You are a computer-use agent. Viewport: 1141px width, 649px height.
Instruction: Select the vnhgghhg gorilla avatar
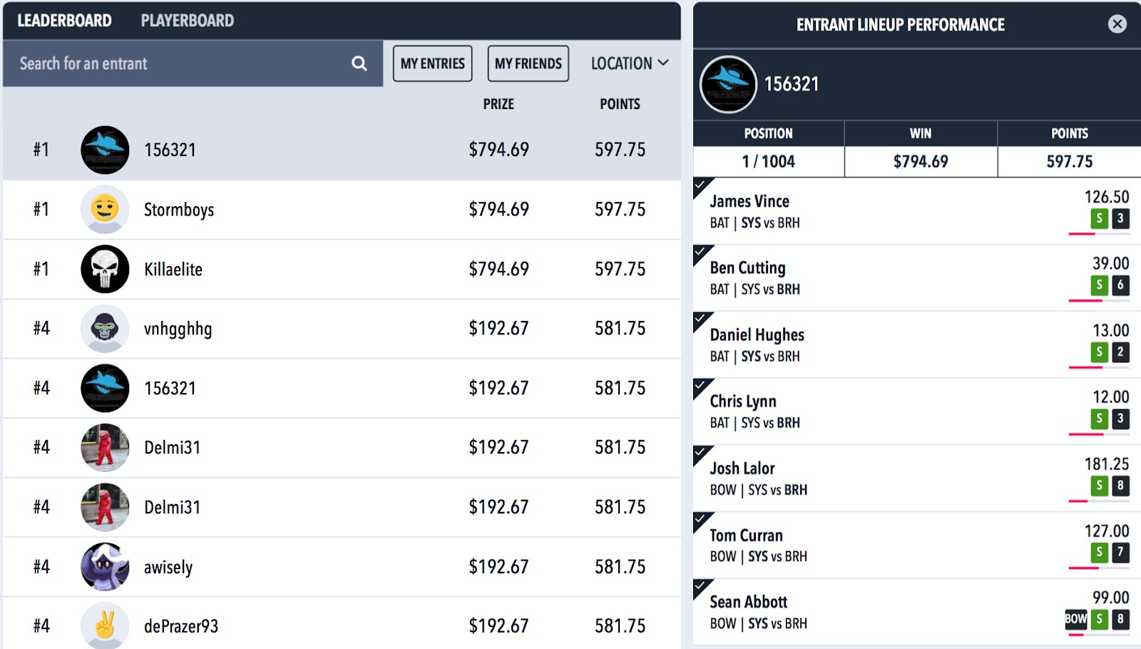(105, 329)
